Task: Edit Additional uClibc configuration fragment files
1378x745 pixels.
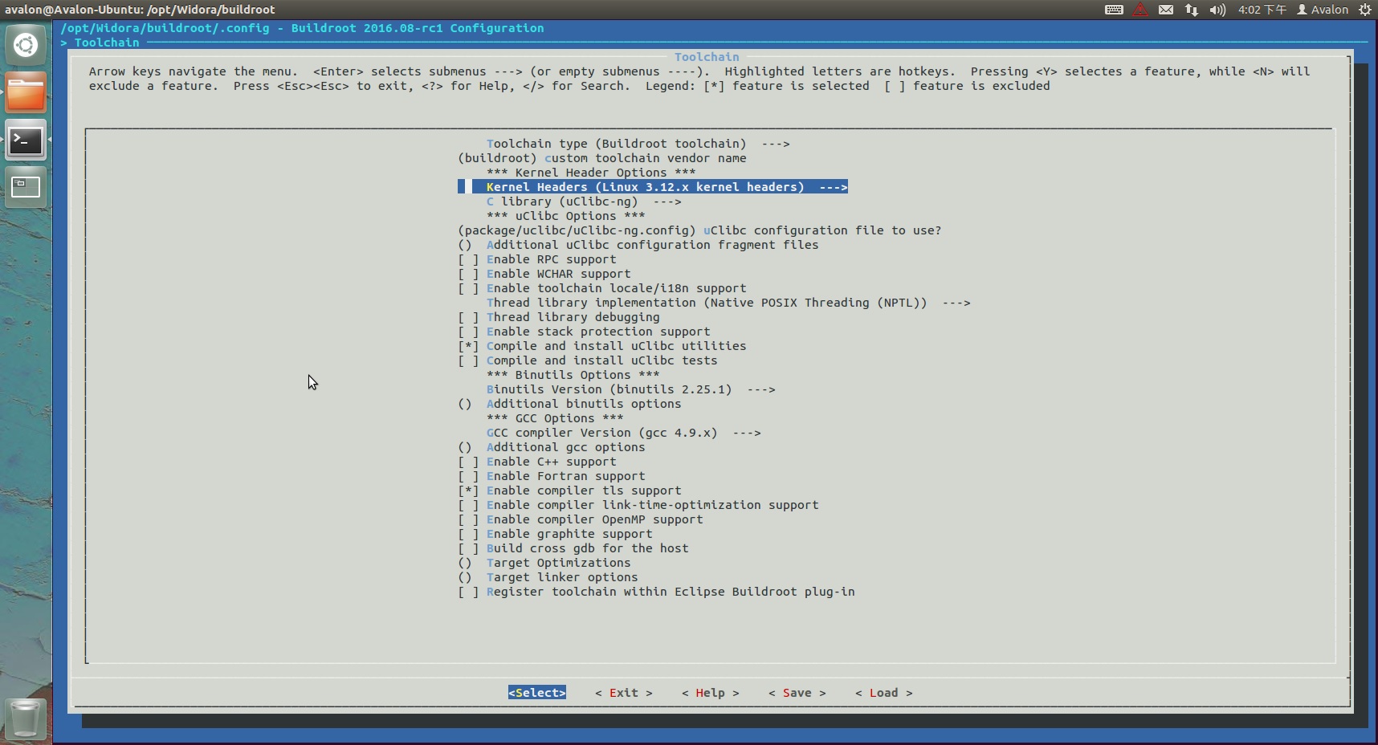Action: point(638,245)
